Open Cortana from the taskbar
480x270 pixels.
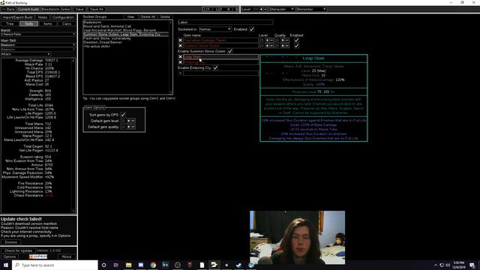[x=103, y=265]
